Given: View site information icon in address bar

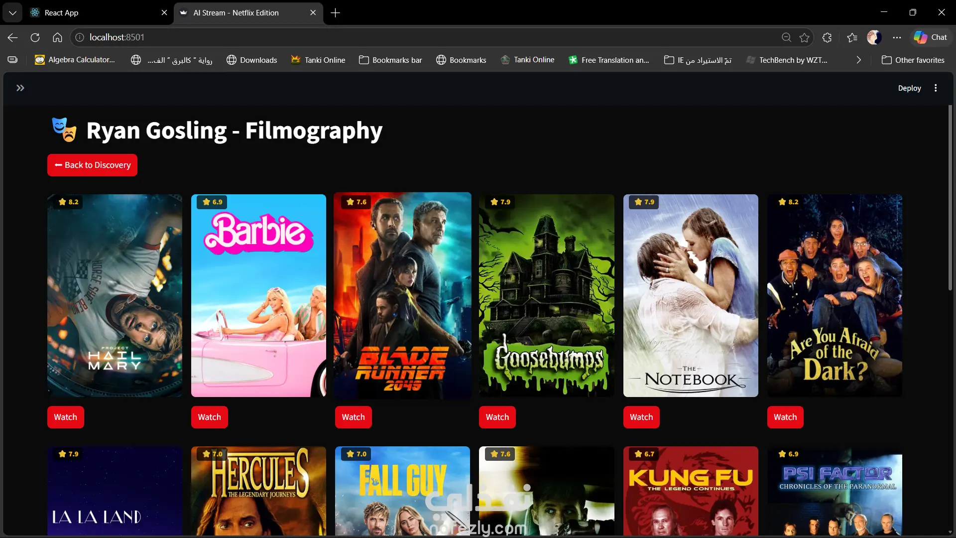Looking at the screenshot, I should 80,37.
